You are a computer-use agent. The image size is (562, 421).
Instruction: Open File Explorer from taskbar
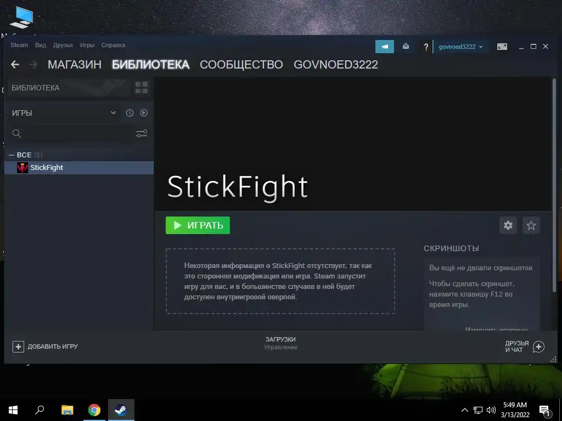click(67, 410)
